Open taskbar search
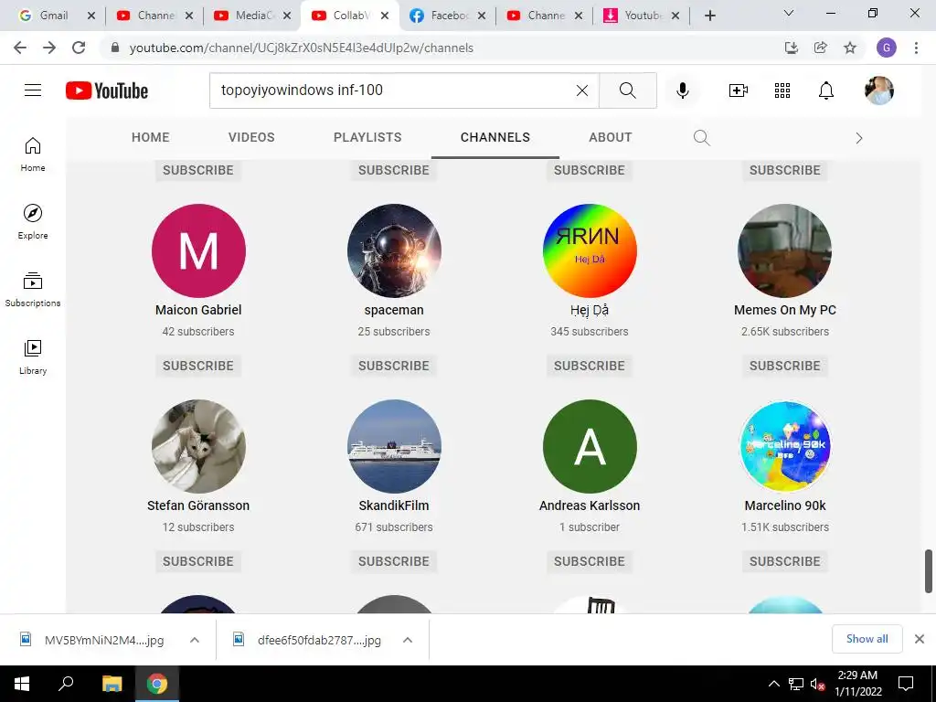 pos(66,684)
